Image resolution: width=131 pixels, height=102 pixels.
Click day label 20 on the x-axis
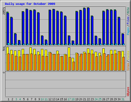point(81,99)
